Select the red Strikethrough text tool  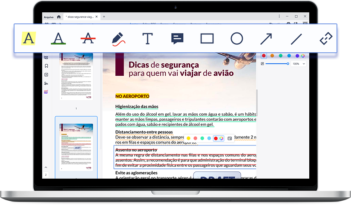click(88, 39)
